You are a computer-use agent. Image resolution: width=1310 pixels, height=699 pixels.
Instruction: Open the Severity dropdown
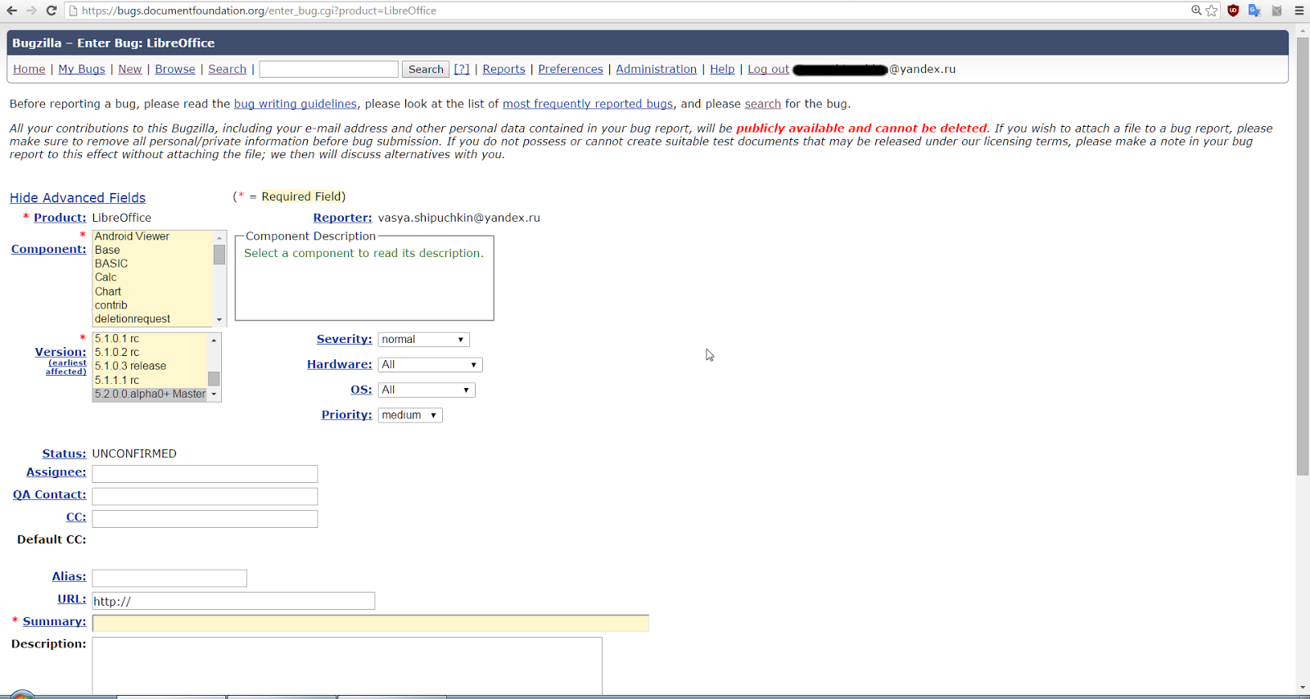point(423,340)
